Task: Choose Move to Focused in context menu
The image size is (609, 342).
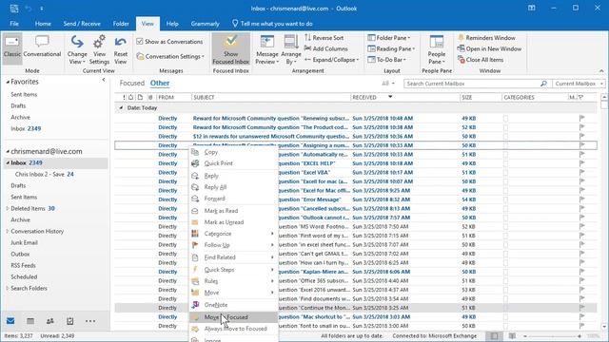Action: tap(233, 317)
